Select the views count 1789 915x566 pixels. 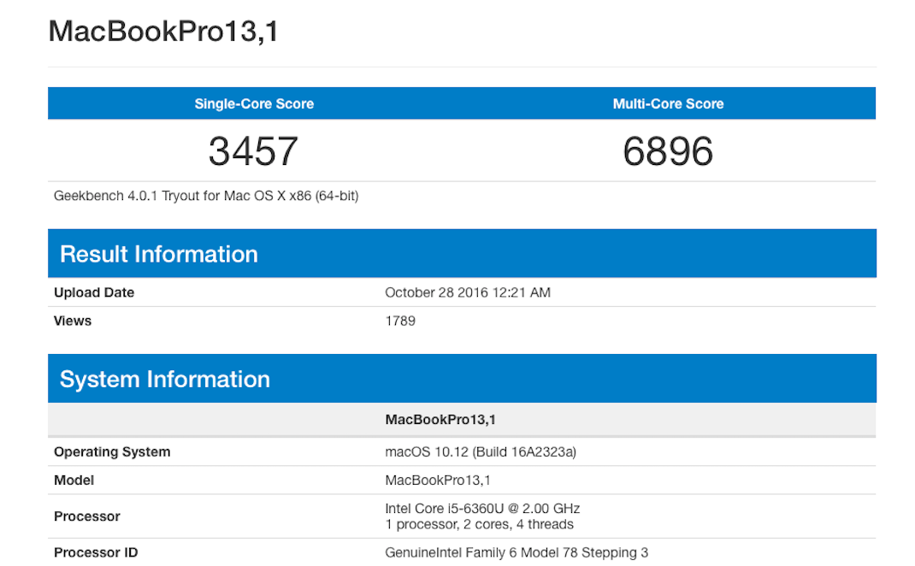[x=400, y=321]
